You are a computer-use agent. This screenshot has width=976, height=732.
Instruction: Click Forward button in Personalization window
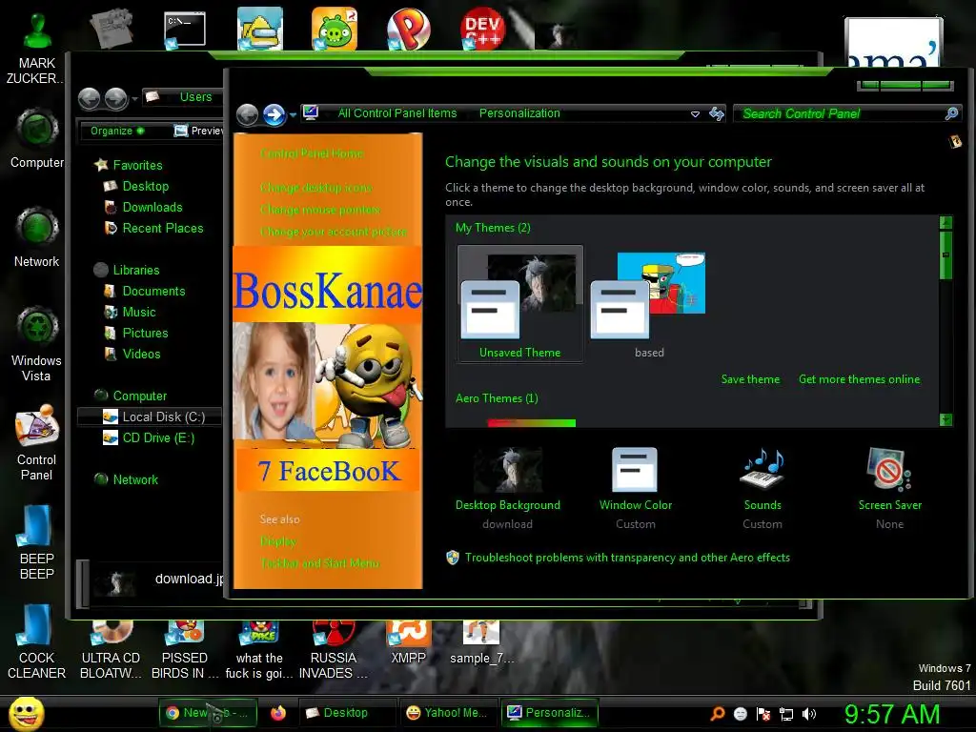pos(274,114)
